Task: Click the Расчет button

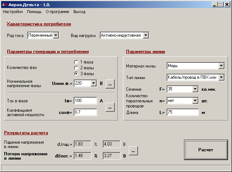Action: click(x=206, y=150)
